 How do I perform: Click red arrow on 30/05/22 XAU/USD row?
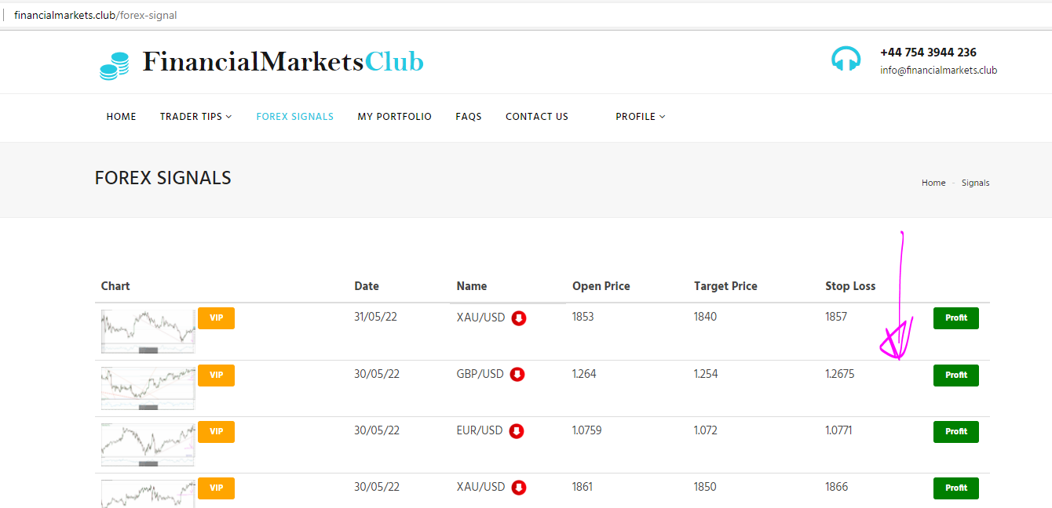[x=519, y=488]
